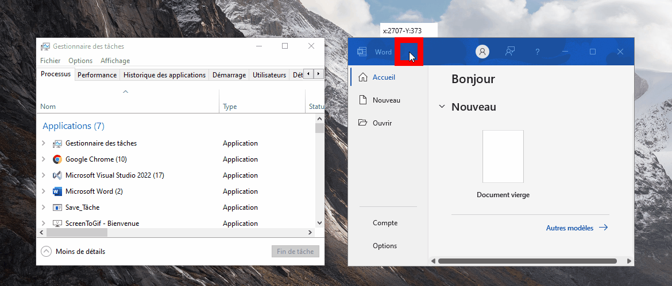The height and width of the screenshot is (286, 672).
Task: Sort processes by the Nom column header
Action: tap(128, 102)
